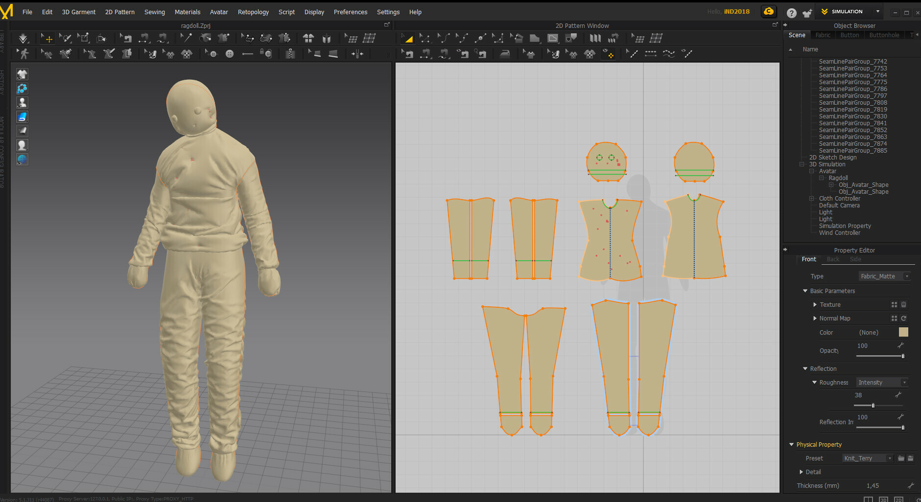Click the Reset 2D Arrangement garment icon

pos(308,38)
